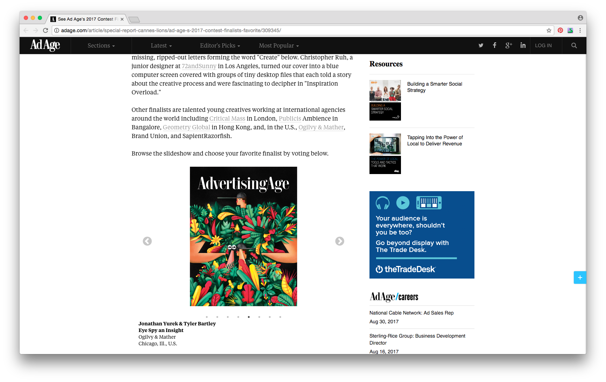The height and width of the screenshot is (382, 606).
Task: Click caption "Jonathan Yurek & Tyler Bartley"
Action: coord(177,324)
